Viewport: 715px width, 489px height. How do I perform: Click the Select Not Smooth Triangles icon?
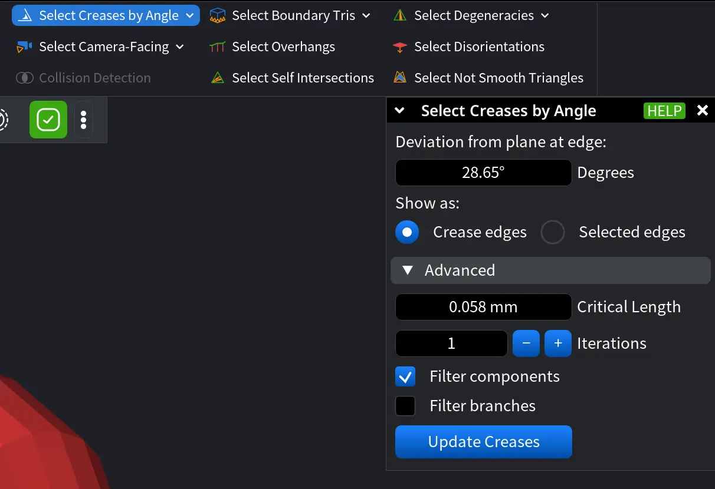[399, 77]
